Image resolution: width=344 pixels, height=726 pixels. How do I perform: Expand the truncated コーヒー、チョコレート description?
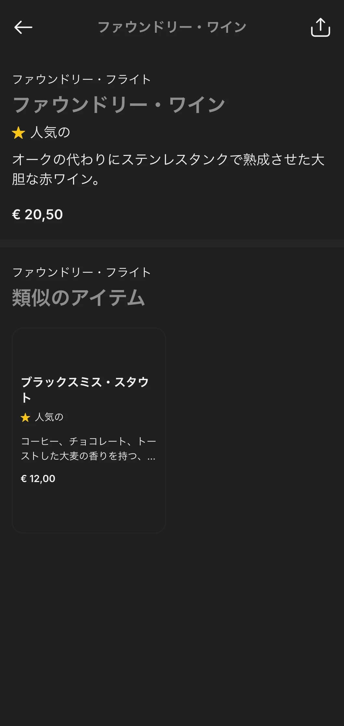[x=88, y=449]
